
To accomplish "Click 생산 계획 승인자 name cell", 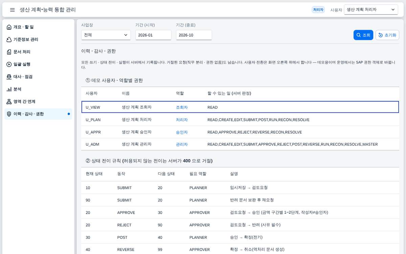I will [x=137, y=132].
